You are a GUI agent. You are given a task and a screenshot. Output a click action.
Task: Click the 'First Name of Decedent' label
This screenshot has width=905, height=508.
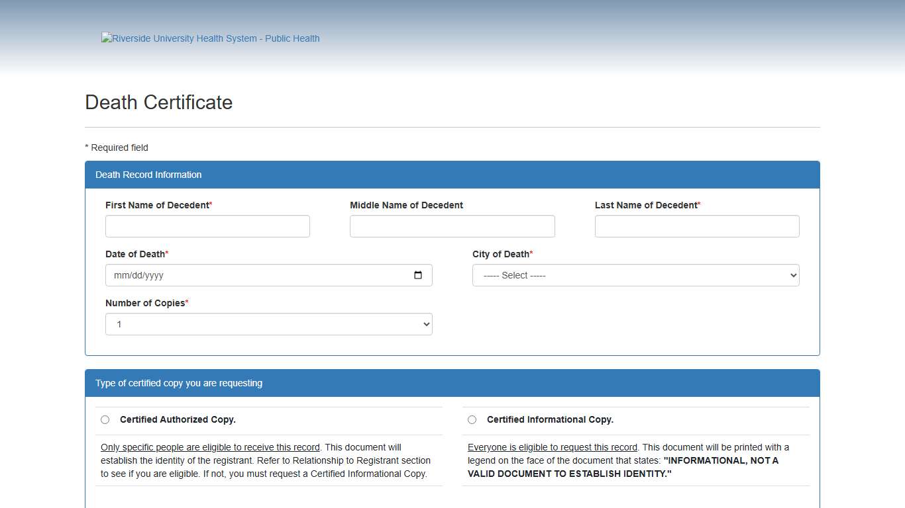(157, 205)
